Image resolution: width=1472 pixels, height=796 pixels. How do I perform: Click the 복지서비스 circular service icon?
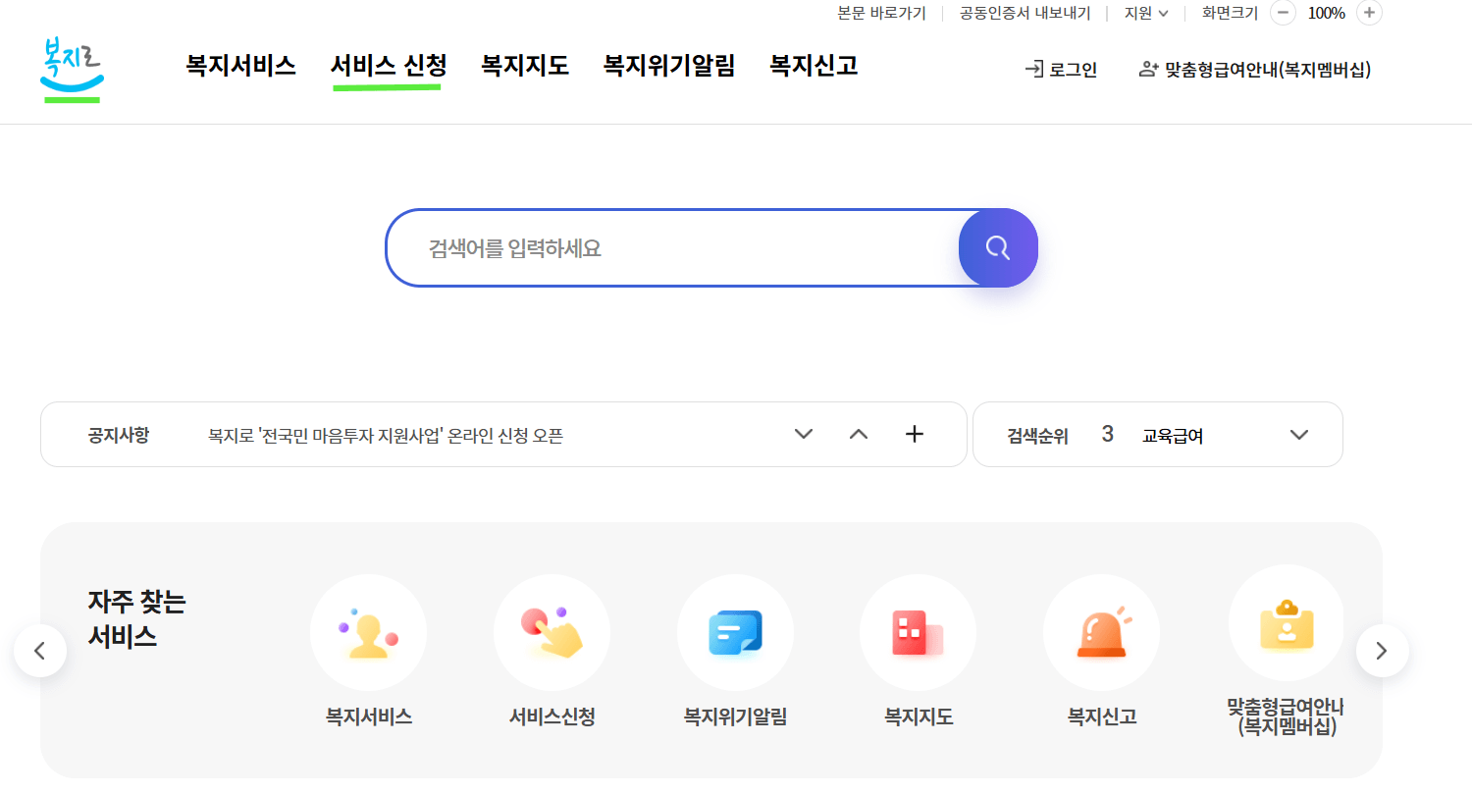pyautogui.click(x=368, y=632)
